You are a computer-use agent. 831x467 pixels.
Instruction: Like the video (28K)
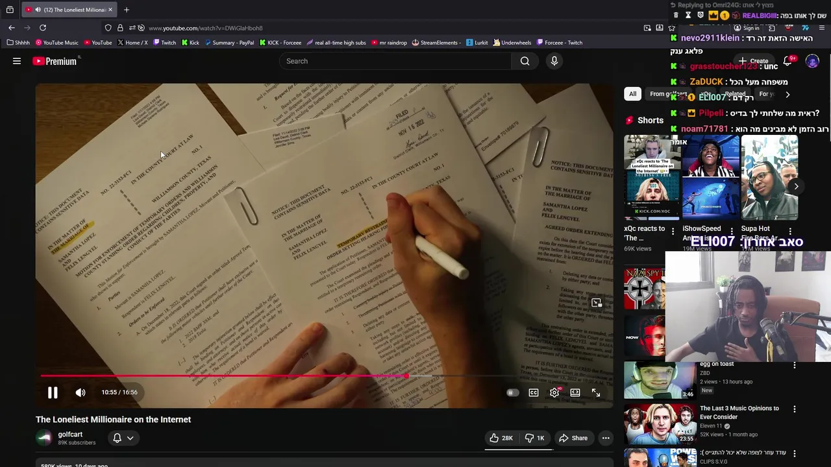click(x=501, y=438)
